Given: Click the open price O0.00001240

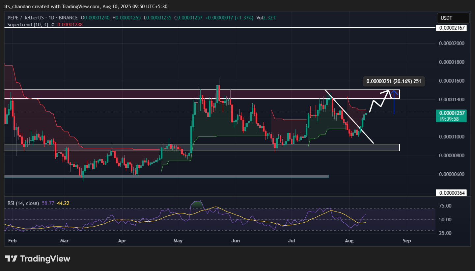Looking at the screenshot, I should pos(96,18).
